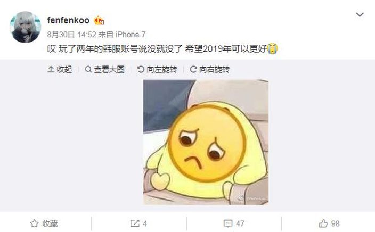Click the fenfenkoo username link
Image resolution: width=375 pixels, height=232 pixels.
point(68,20)
